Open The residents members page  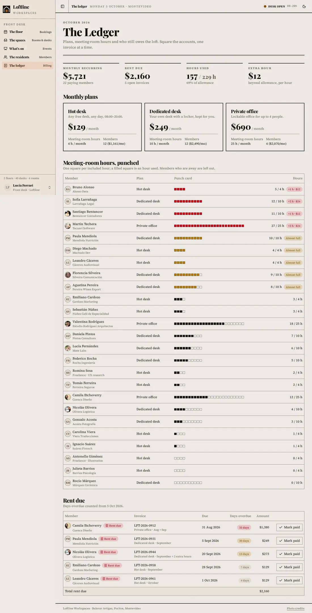[x=28, y=57]
